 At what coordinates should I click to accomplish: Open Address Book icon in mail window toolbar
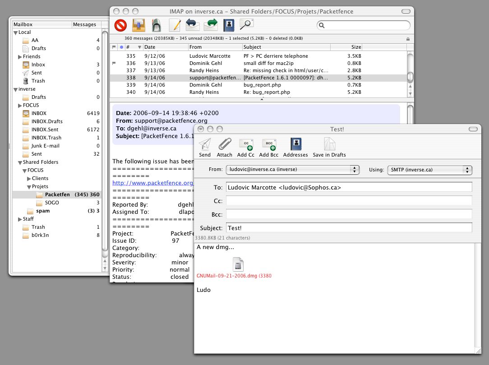coord(229,25)
